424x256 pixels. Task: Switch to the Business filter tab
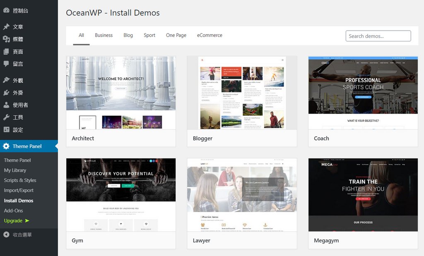(104, 36)
